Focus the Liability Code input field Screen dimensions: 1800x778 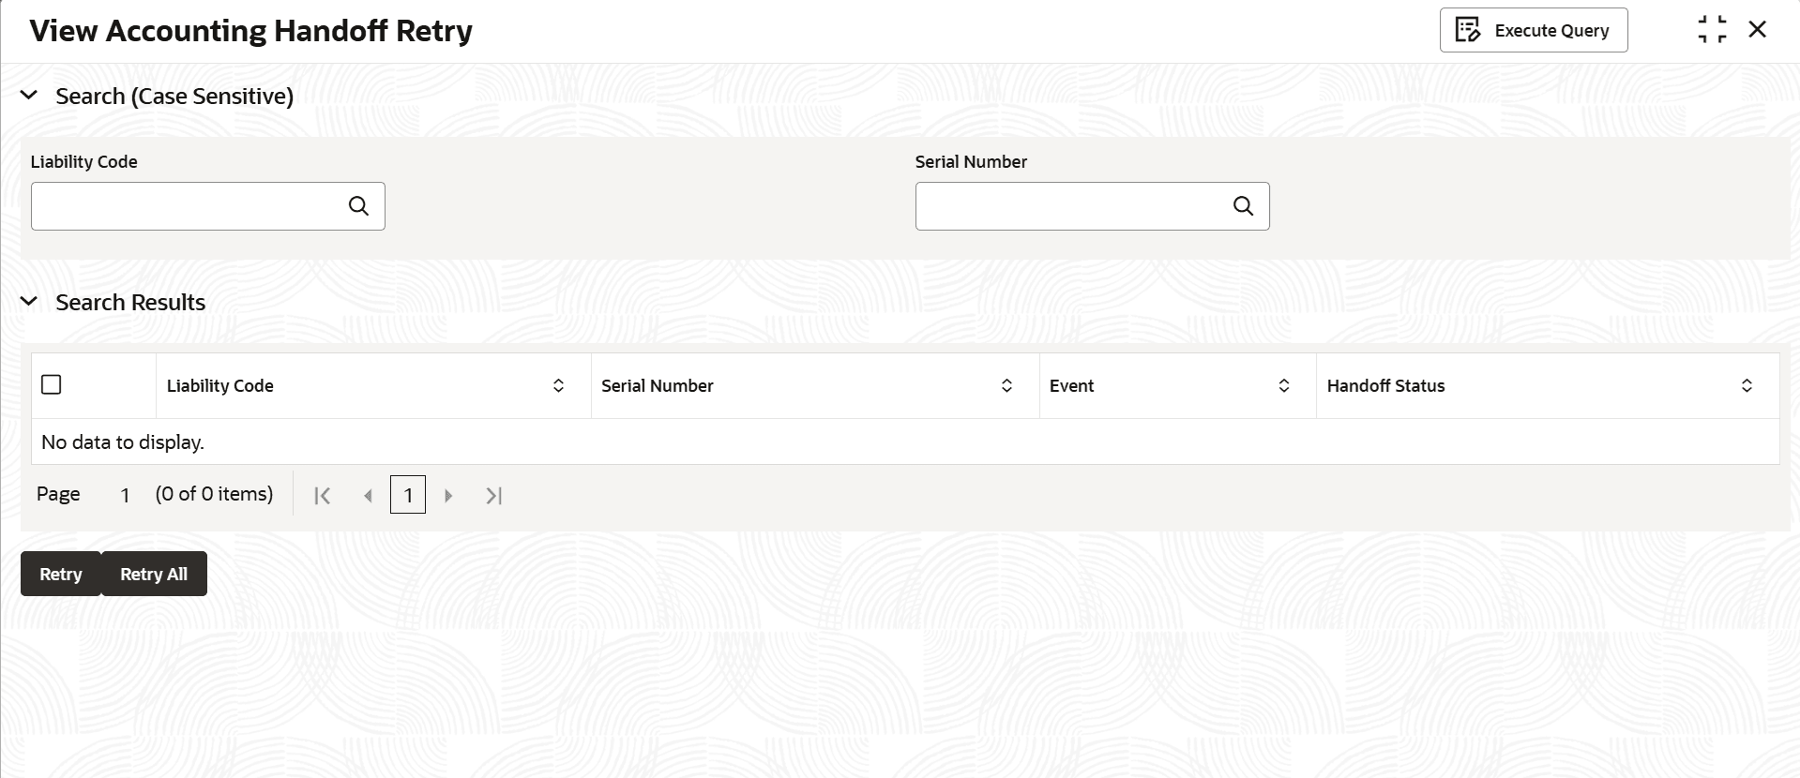(188, 206)
